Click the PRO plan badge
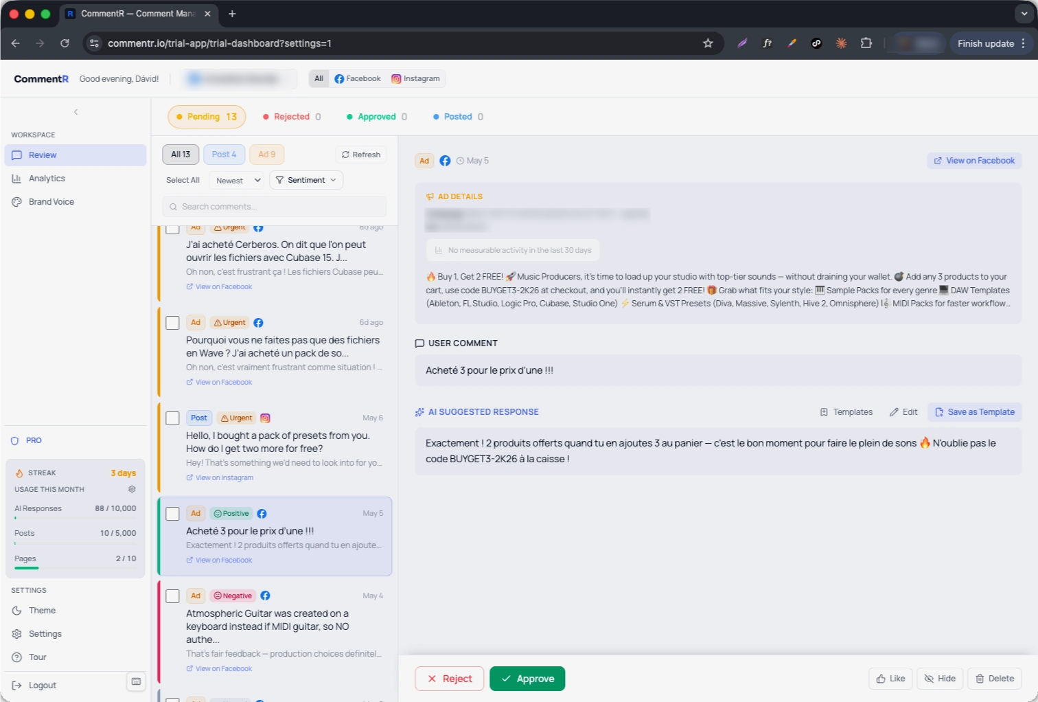The image size is (1038, 702). click(26, 441)
